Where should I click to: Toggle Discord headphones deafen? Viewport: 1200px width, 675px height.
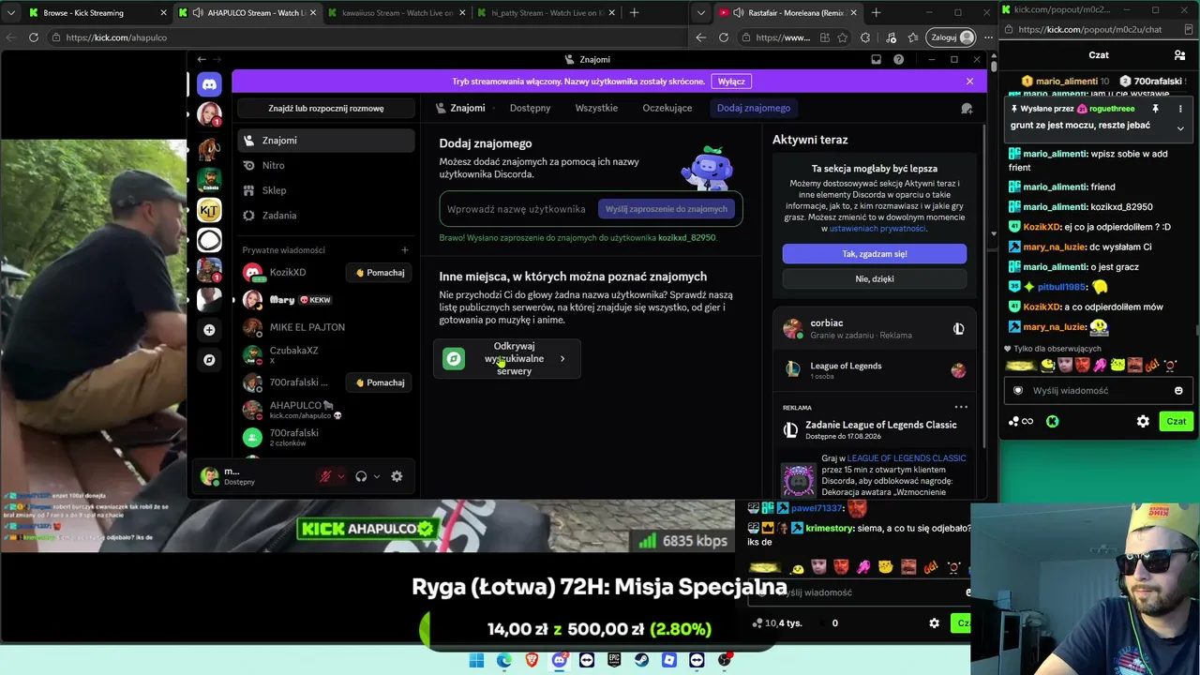click(361, 476)
